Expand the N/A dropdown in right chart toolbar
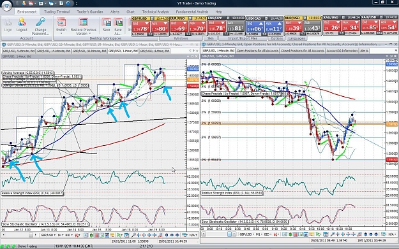The width and height of the screenshot is (399, 249). pos(395,235)
